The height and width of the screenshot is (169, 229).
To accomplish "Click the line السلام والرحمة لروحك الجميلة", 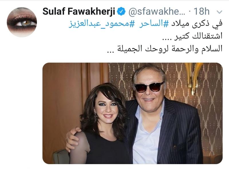I will (165, 49).
